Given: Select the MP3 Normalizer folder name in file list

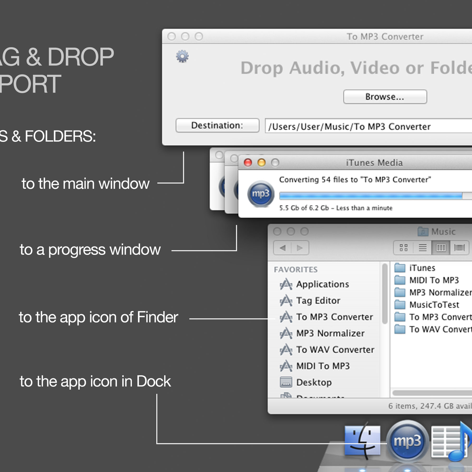Looking at the screenshot, I should tap(441, 292).
